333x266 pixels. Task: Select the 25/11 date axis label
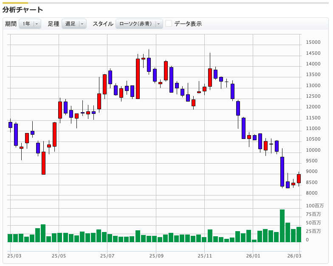click(205, 256)
